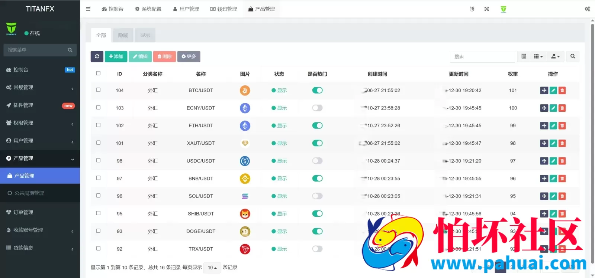Image resolution: width=595 pixels, height=278 pixels.
Task: Open 控制台 top navigation item
Action: coord(112,9)
